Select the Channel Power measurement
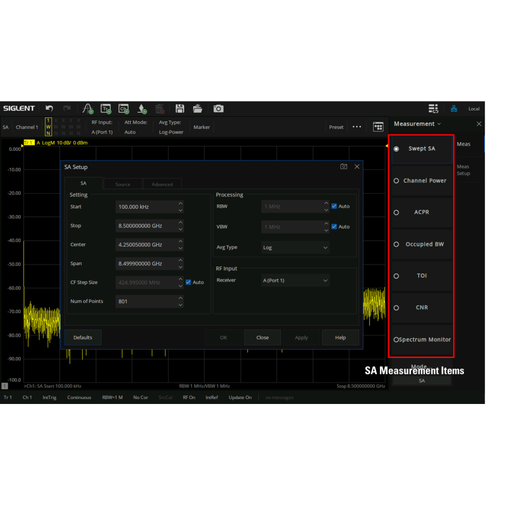The height and width of the screenshot is (505, 505). (422, 181)
